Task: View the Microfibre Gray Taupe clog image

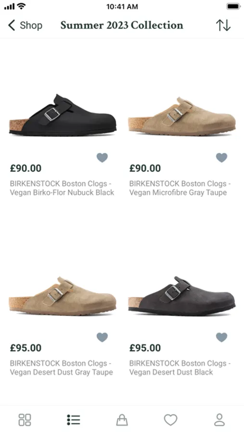Action: point(182,116)
